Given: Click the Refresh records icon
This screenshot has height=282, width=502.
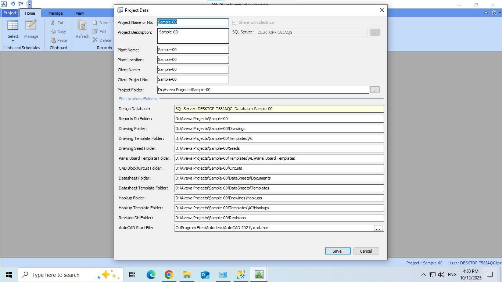Looking at the screenshot, I should tap(82, 25).
